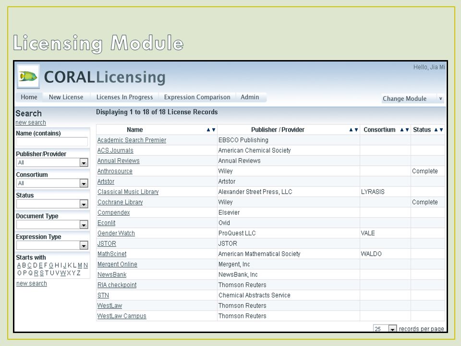This screenshot has width=461, height=346.
Task: Open Classical Music Library license
Action: [x=128, y=192]
